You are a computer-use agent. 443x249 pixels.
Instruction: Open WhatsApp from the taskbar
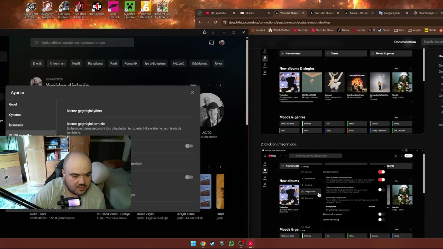pos(232,243)
